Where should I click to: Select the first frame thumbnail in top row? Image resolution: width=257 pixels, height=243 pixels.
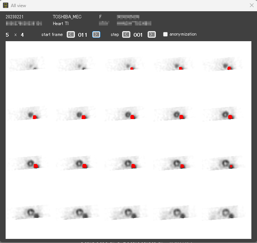coord(27,64)
